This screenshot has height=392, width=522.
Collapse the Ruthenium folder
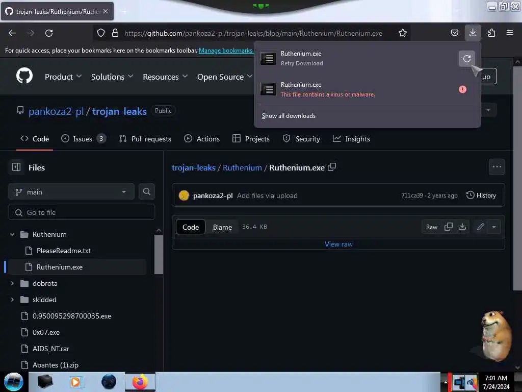[x=12, y=234]
